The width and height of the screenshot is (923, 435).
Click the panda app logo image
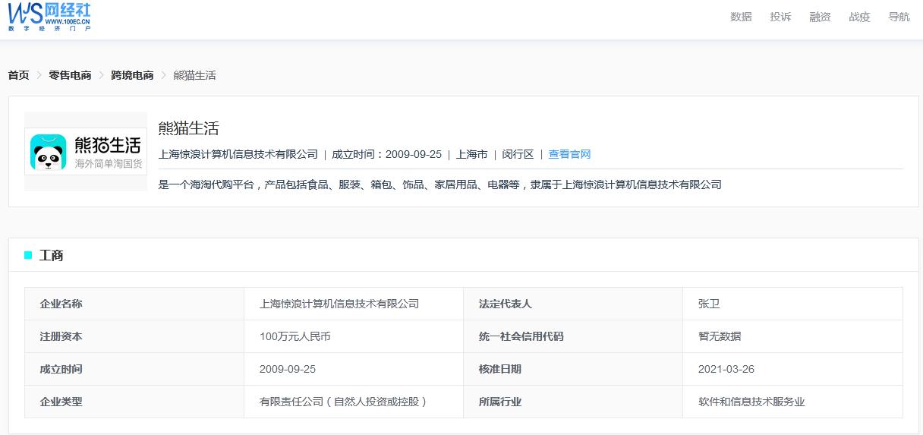86,151
